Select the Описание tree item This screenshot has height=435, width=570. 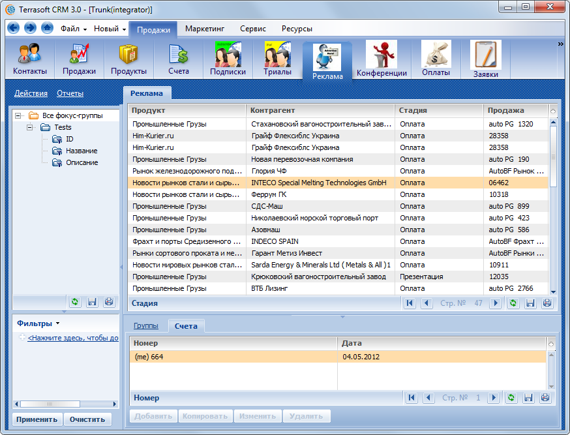82,162
